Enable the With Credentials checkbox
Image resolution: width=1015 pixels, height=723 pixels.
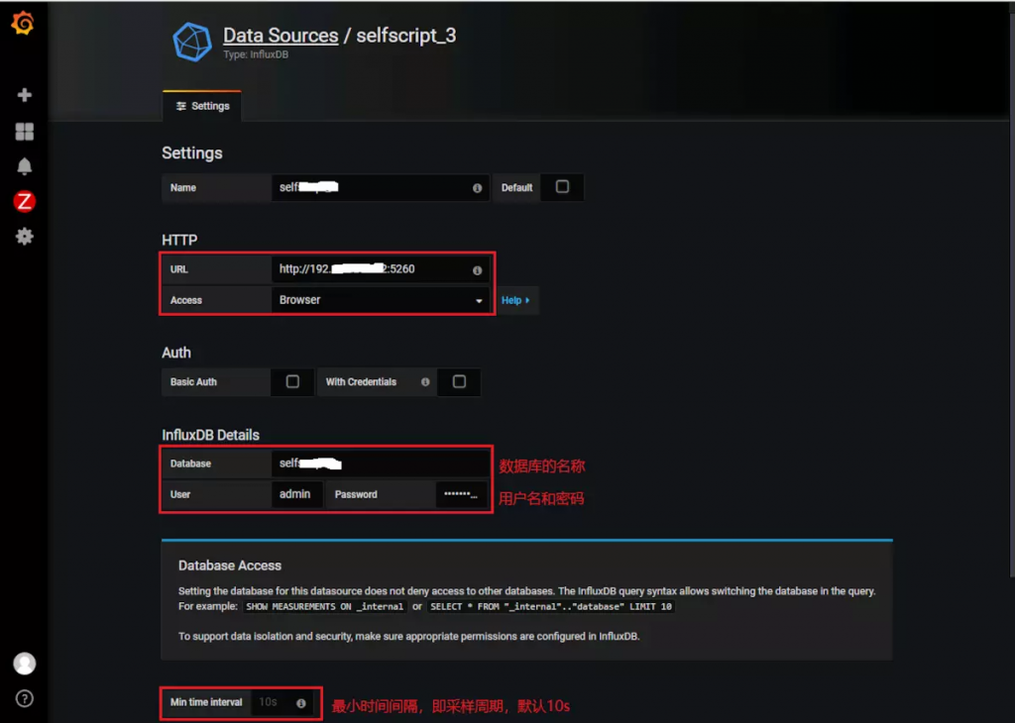[459, 381]
